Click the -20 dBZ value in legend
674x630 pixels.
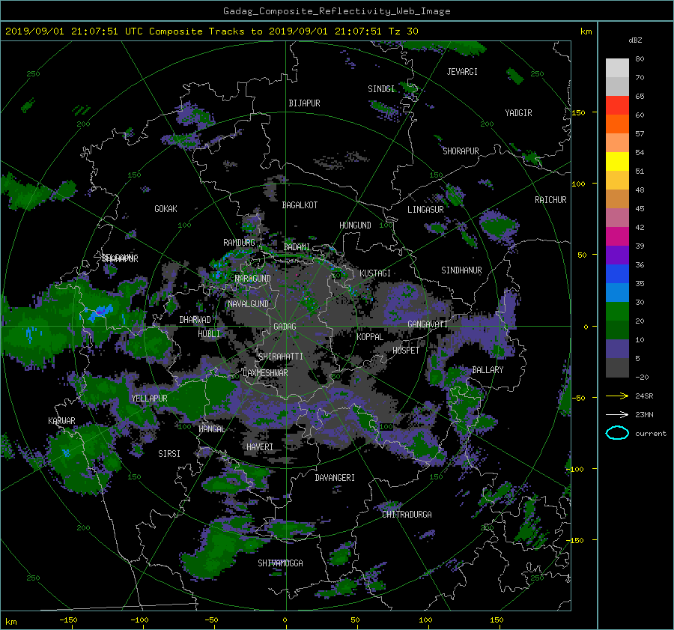[x=642, y=377]
